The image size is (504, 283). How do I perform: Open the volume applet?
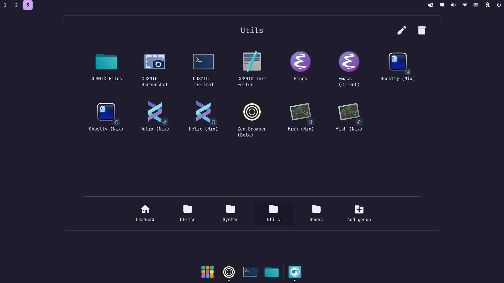pyautogui.click(x=453, y=5)
